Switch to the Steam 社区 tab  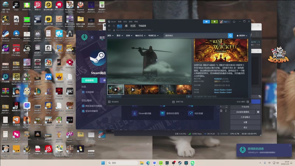pyautogui.click(x=133, y=26)
